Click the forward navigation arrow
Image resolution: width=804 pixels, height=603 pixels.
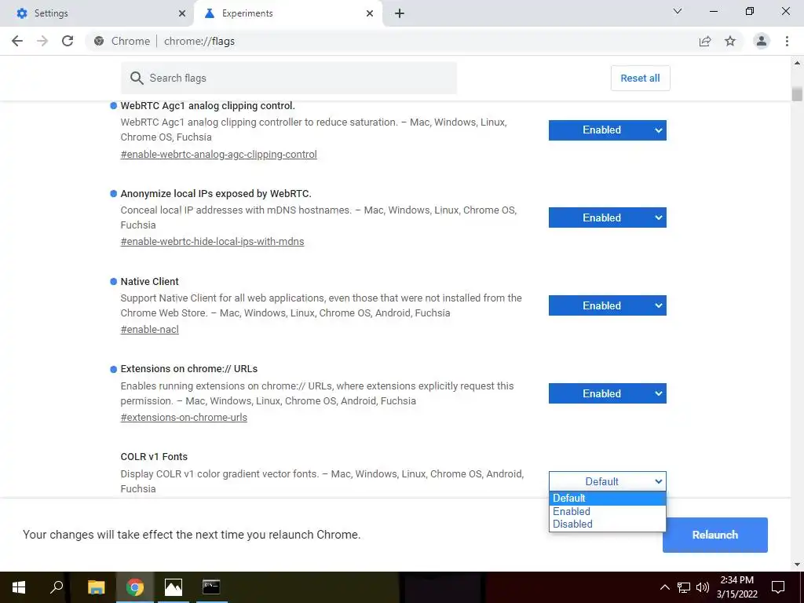(x=42, y=41)
